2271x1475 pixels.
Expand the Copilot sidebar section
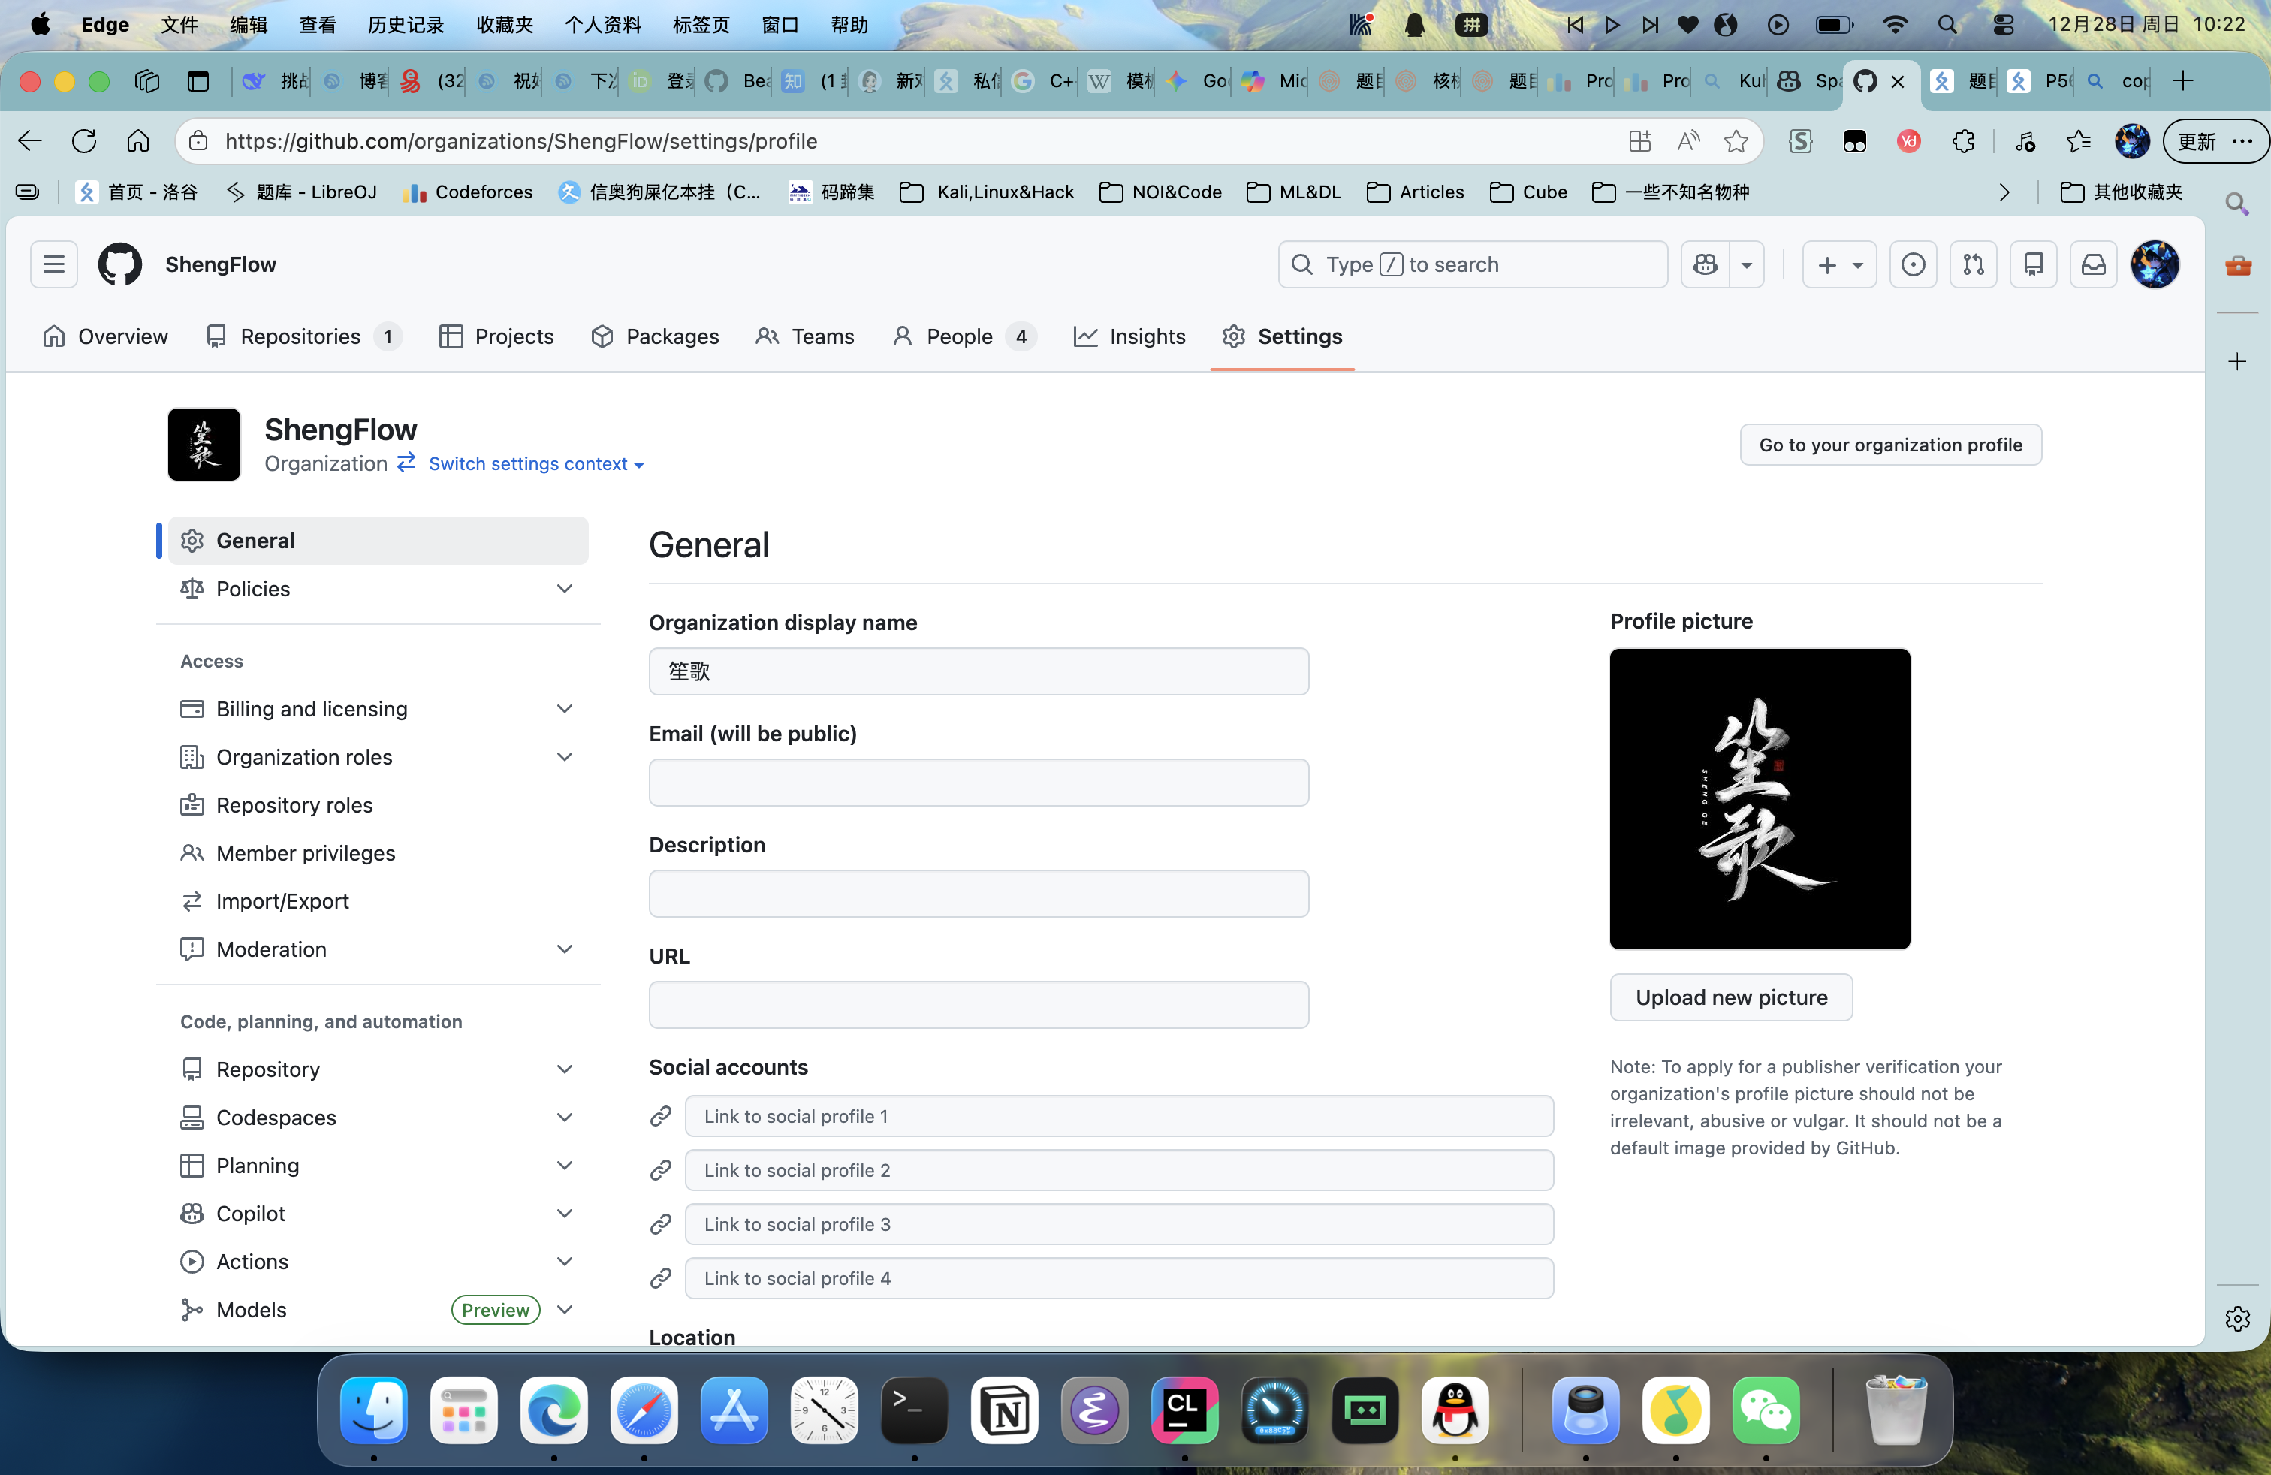[x=564, y=1214]
